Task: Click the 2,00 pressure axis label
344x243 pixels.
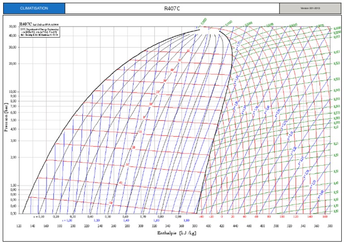Action: click(x=13, y=157)
